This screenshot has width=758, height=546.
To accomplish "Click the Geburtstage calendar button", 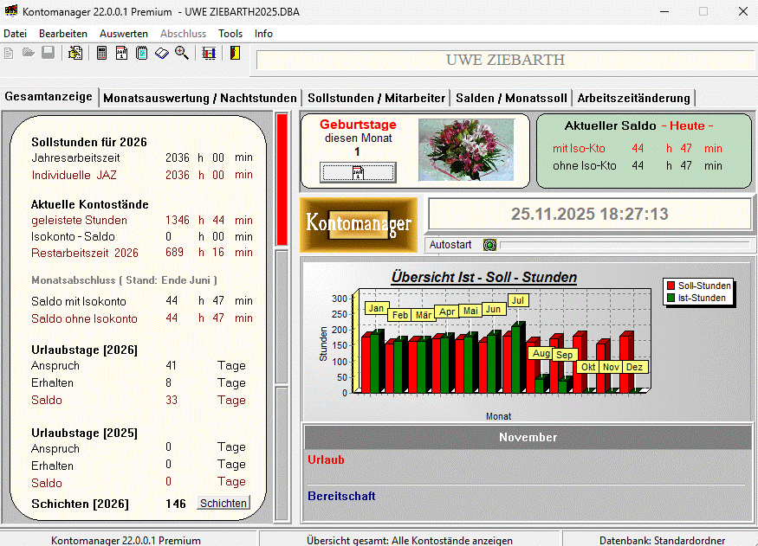I will 357,172.
